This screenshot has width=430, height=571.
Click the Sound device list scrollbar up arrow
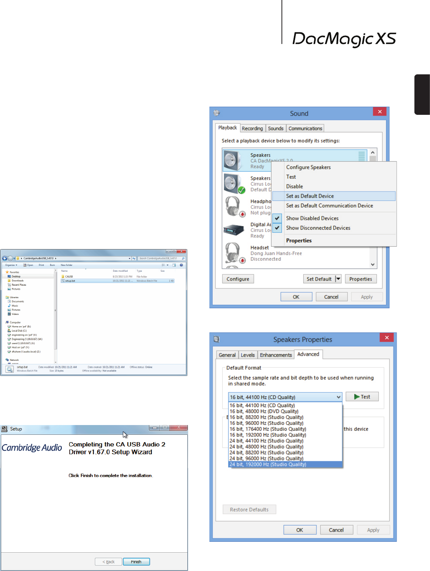pyautogui.click(x=373, y=153)
